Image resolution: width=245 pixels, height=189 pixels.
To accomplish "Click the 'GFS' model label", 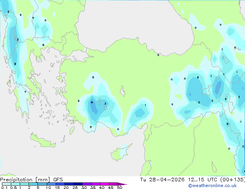I will (x=58, y=180).
